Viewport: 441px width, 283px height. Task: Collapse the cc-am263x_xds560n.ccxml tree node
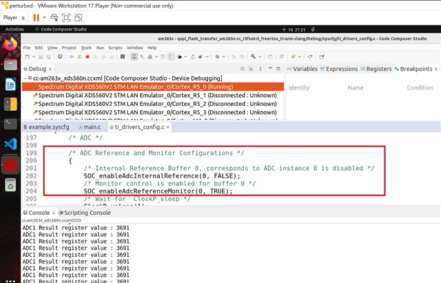(25, 78)
